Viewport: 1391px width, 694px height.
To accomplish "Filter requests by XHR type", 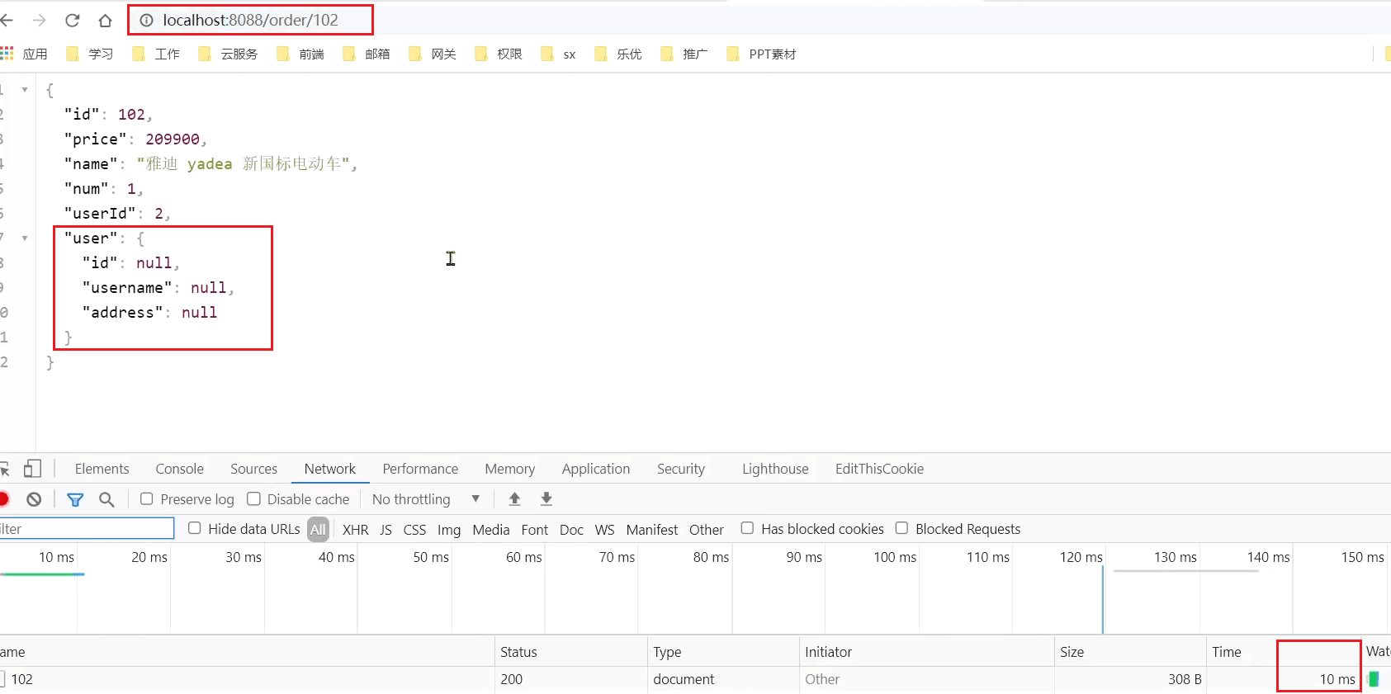I will pos(355,530).
